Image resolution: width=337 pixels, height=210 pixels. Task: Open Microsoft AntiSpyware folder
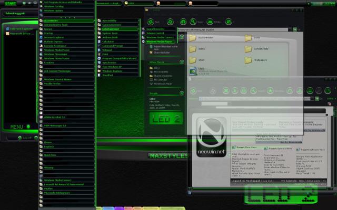(67, 193)
